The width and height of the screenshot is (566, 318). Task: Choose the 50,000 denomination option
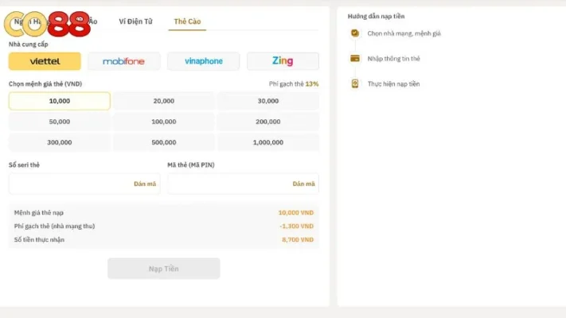[x=60, y=122]
